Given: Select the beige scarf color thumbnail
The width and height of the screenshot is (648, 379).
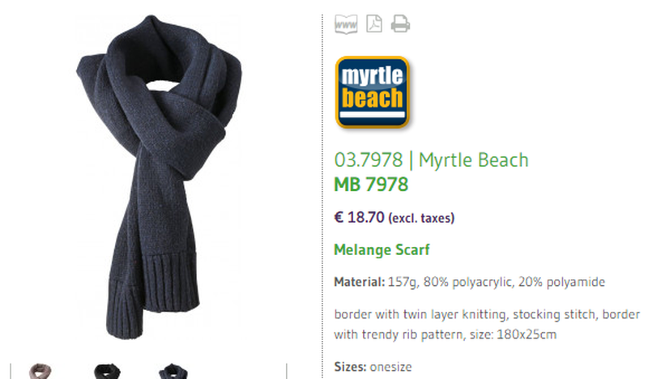Looking at the screenshot, I should click(40, 371).
